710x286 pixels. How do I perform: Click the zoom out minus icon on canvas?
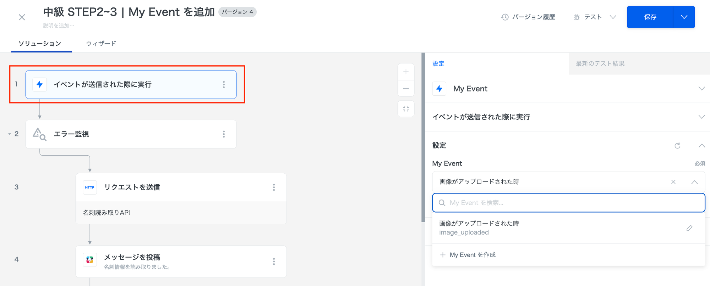pos(406,89)
